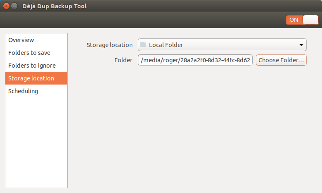
Task: Open the Storage location combo box
Action: [x=222, y=45]
